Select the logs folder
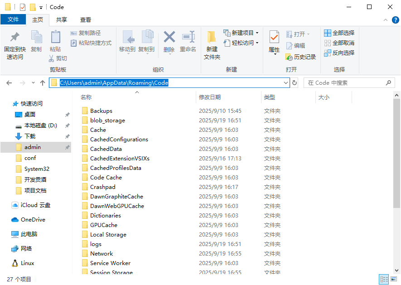This screenshot has width=401, height=285. [x=92, y=244]
